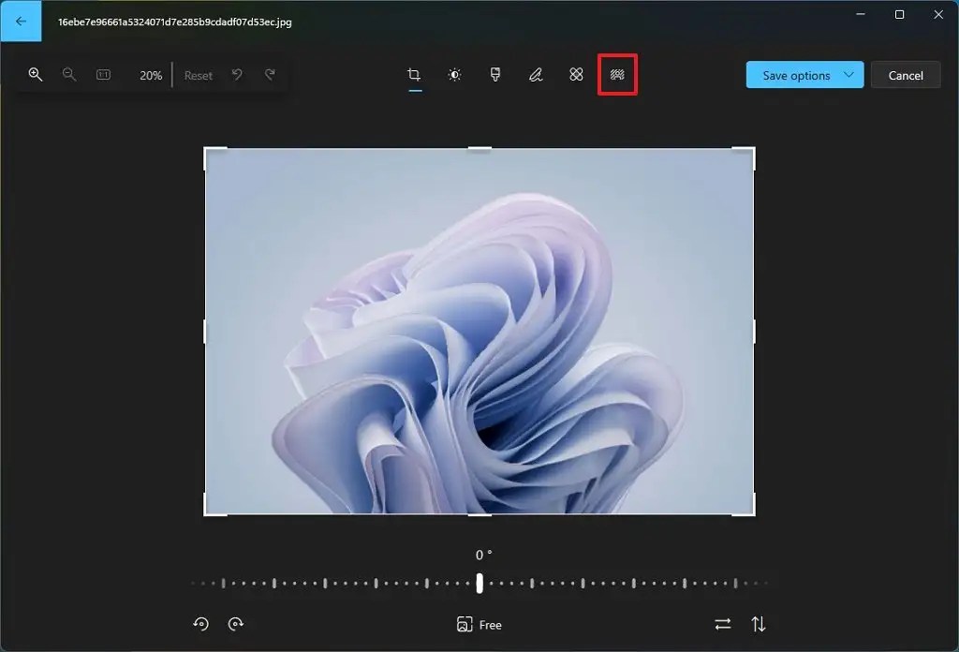This screenshot has height=652, width=959.
Task: Rotate the image clockwise
Action: click(235, 624)
